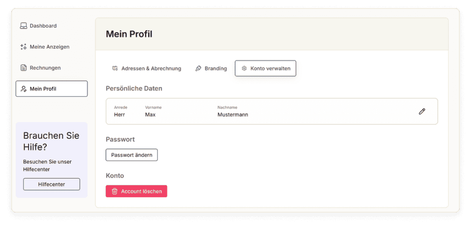
Task: Click the Branding brush icon
Action: 198,69
